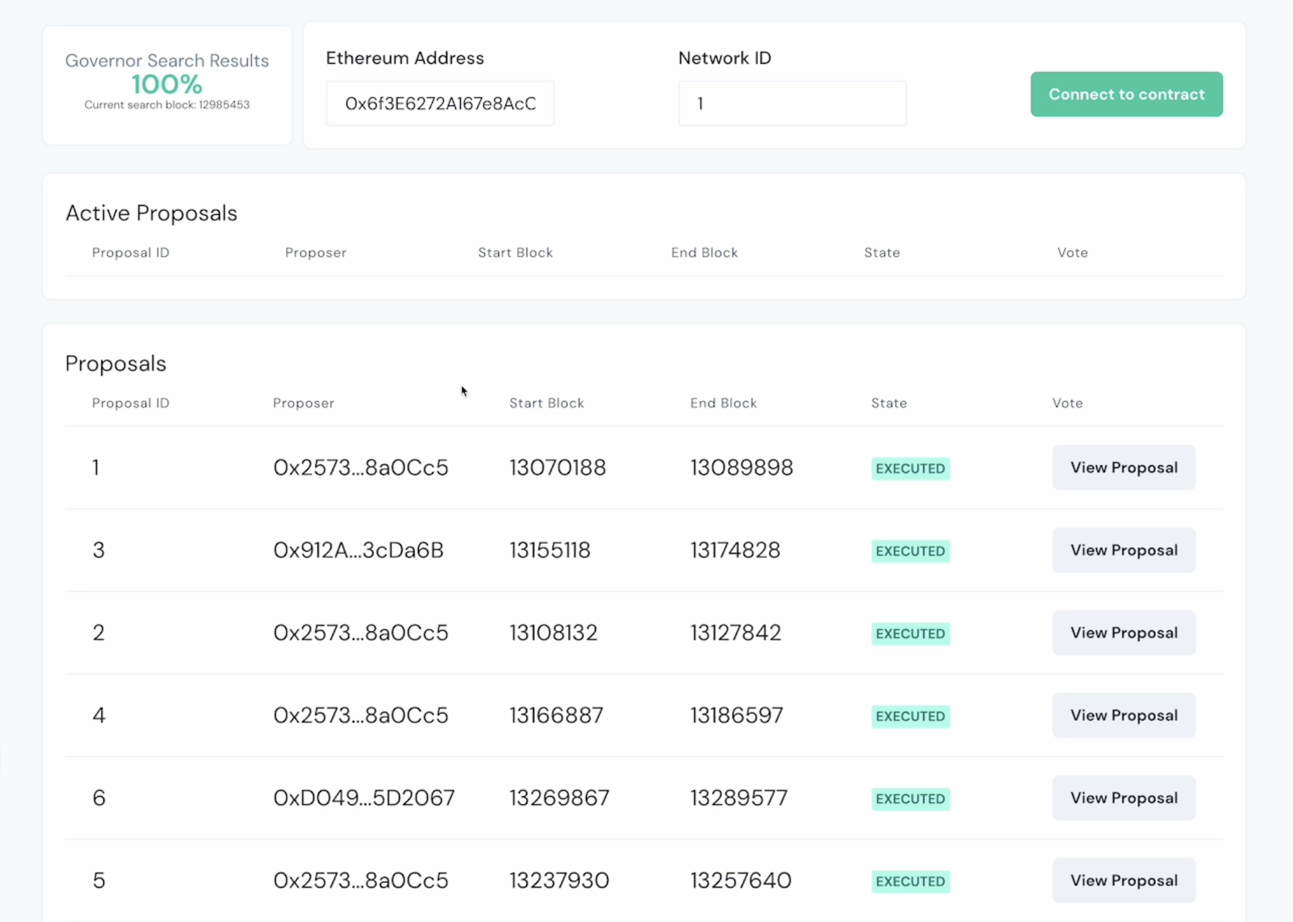
Task: View Proposal for proposal ID 5
Action: click(1123, 880)
